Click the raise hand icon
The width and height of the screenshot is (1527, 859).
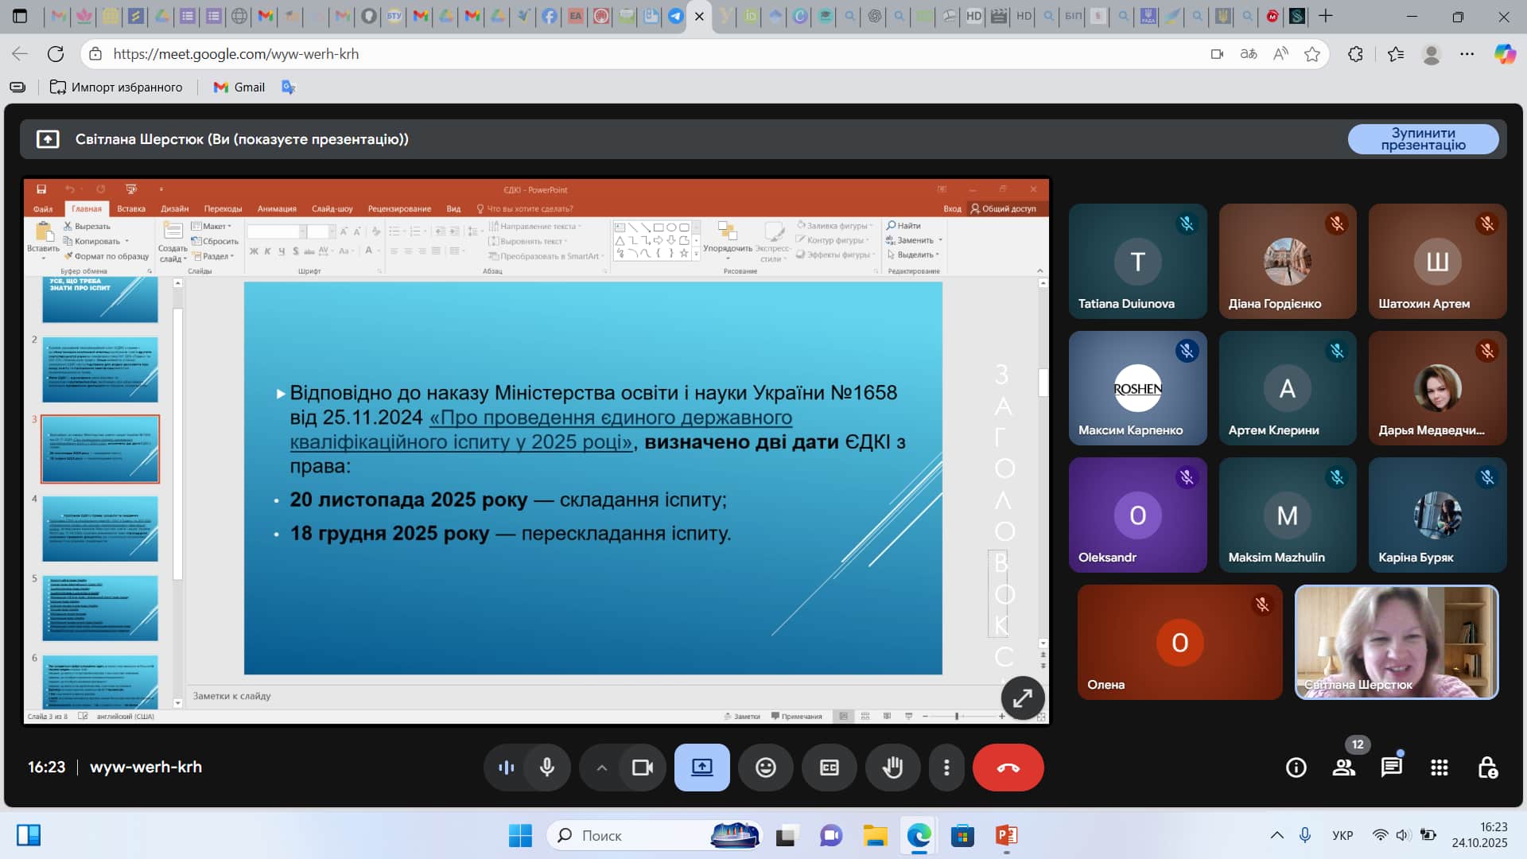click(892, 768)
